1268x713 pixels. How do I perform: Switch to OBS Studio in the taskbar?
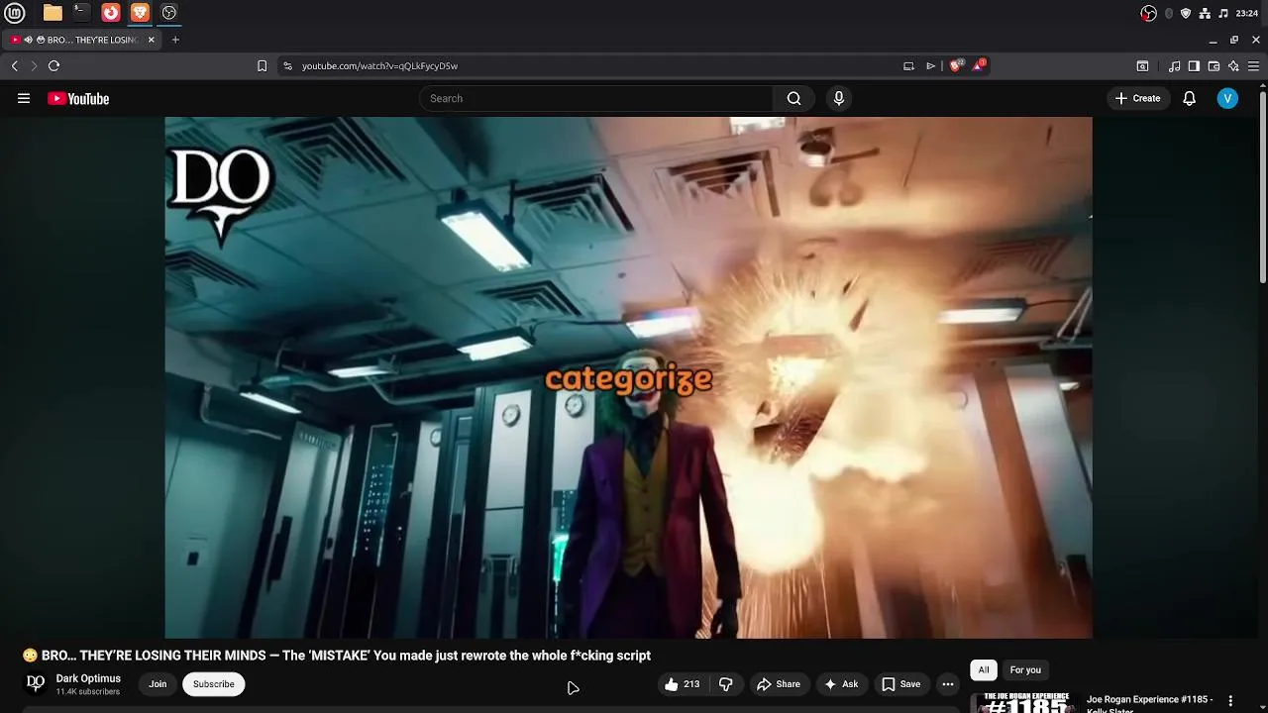point(169,13)
